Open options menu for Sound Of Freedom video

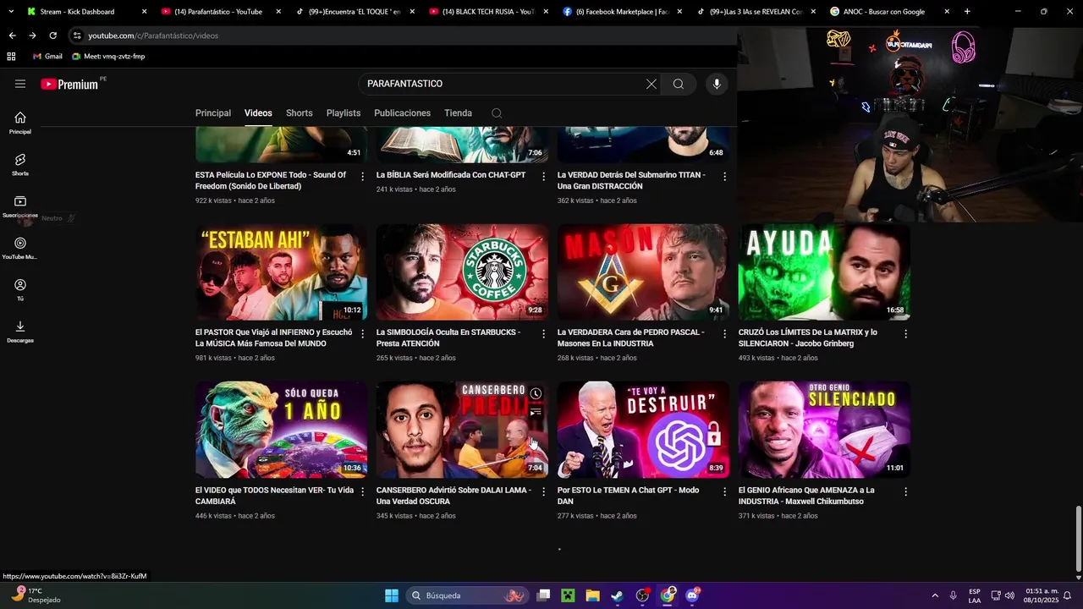click(x=363, y=177)
